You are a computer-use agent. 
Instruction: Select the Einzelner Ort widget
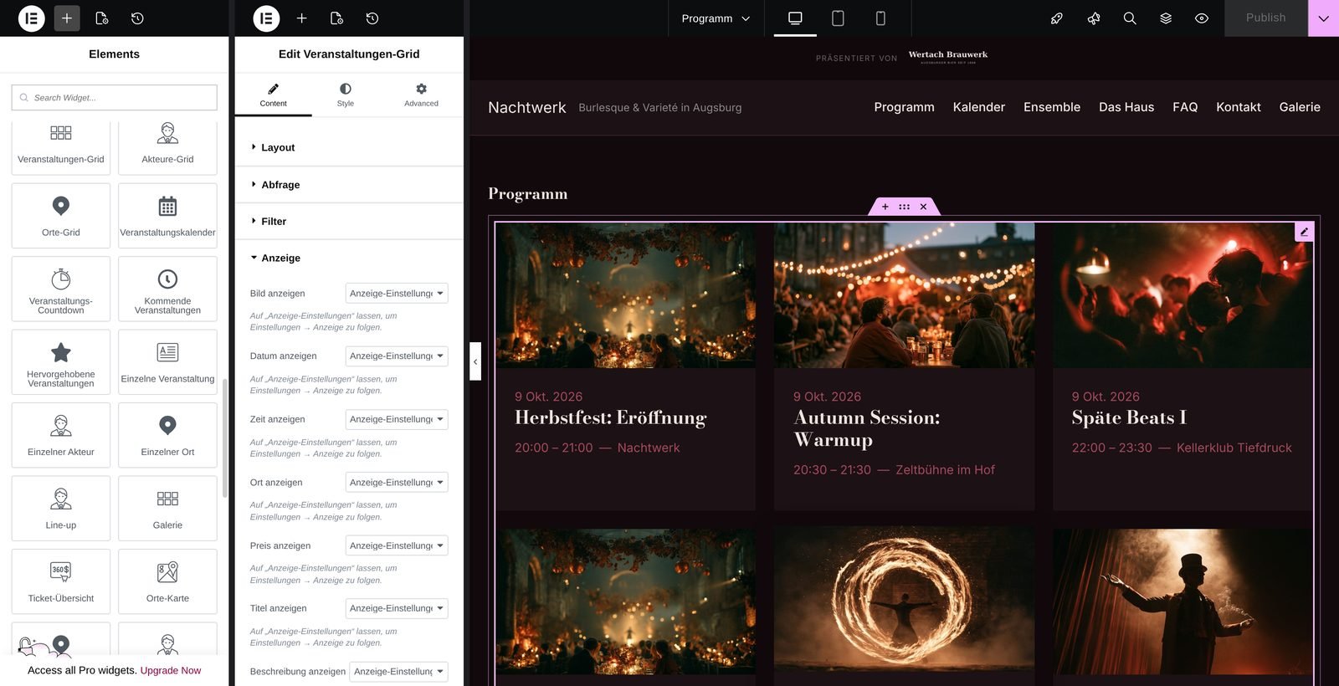[x=167, y=435]
